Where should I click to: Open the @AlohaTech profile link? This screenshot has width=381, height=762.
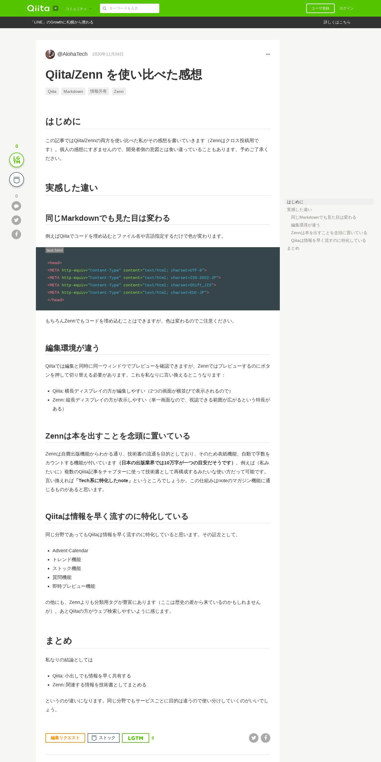[72, 54]
